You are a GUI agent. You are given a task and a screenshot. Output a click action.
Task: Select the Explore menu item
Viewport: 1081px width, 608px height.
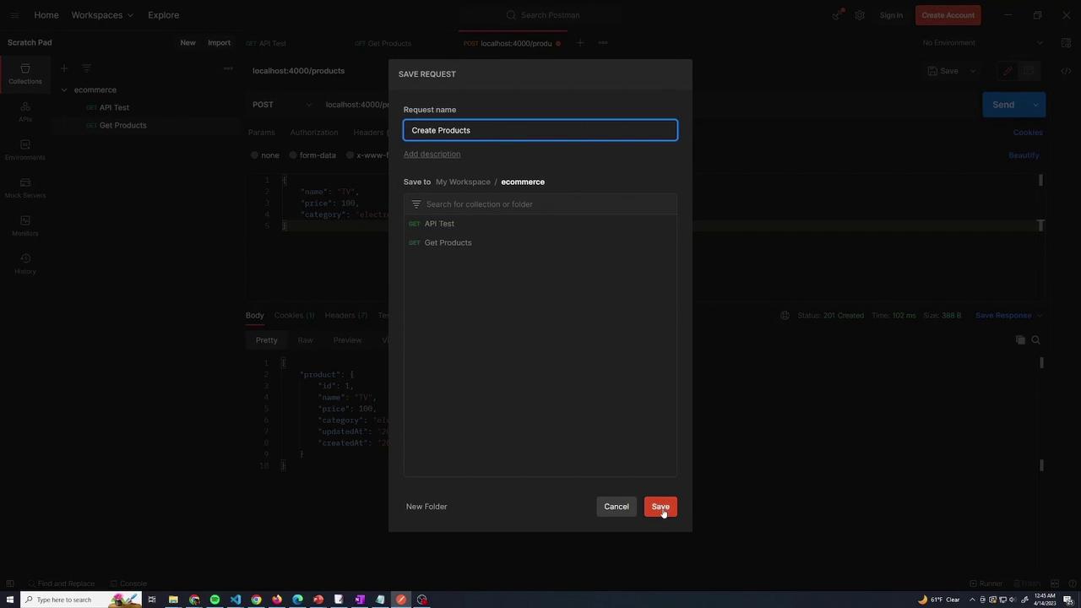click(x=163, y=15)
